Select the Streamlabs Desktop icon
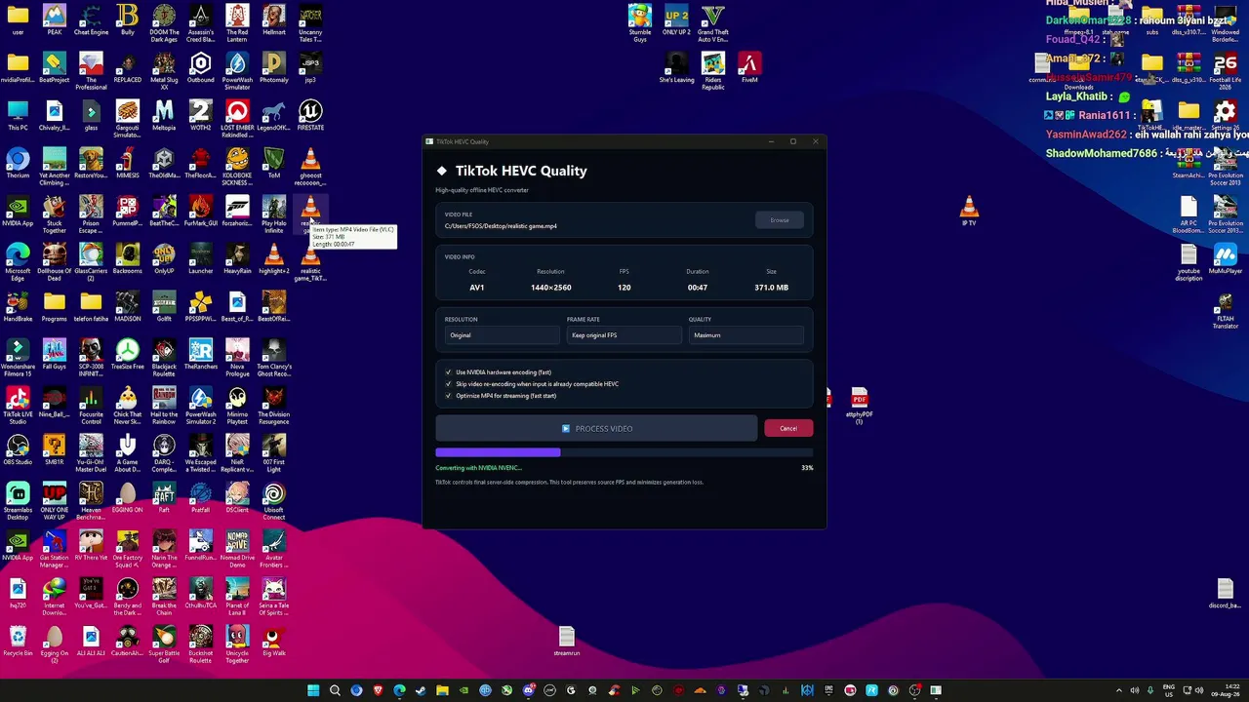The height and width of the screenshot is (702, 1249). [18, 500]
